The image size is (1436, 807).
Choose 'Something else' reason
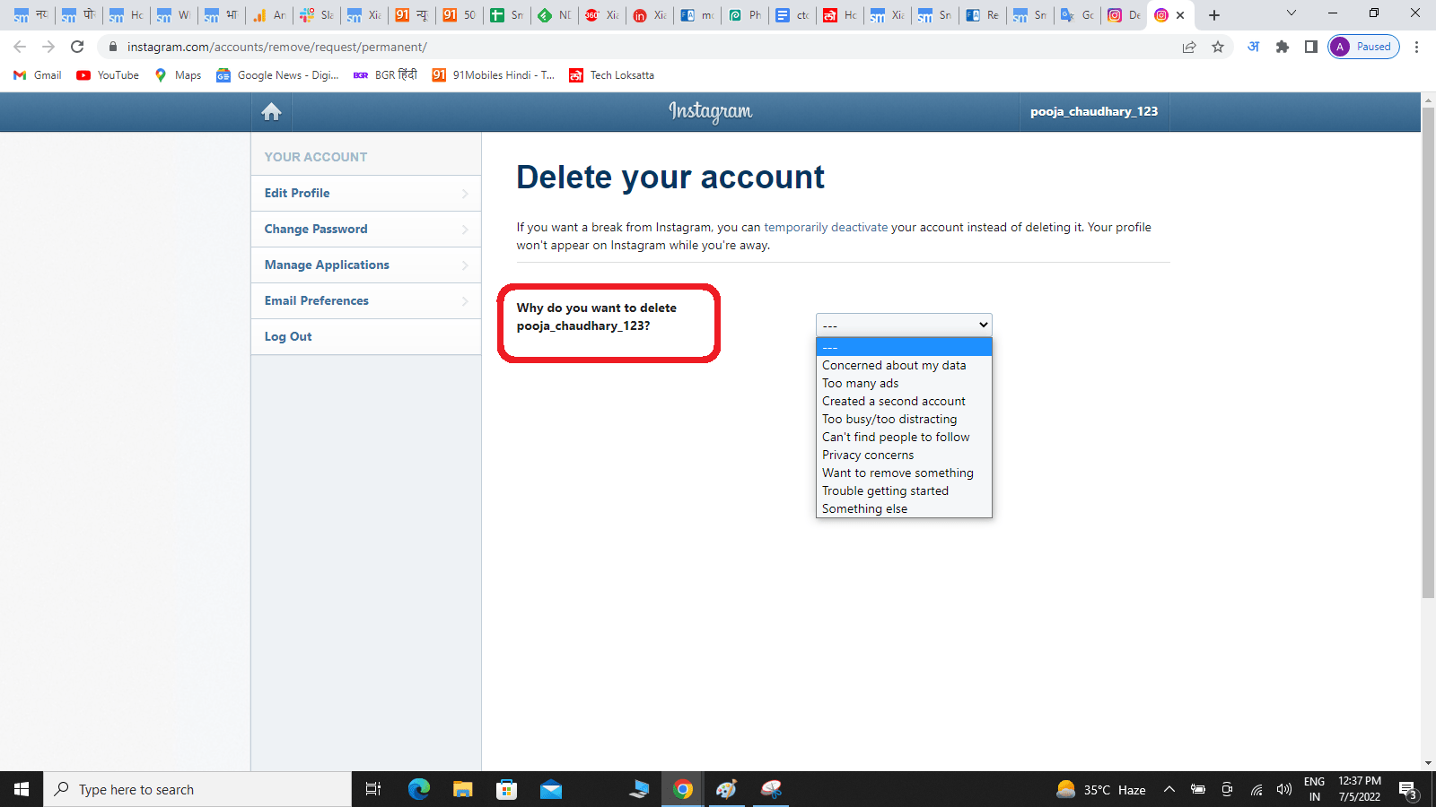point(904,508)
